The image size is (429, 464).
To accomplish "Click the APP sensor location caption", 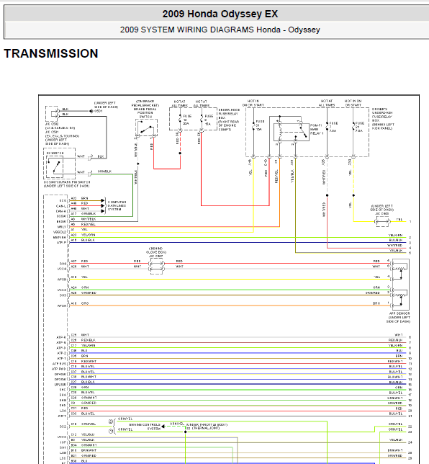I will pyautogui.click(x=398, y=317).
